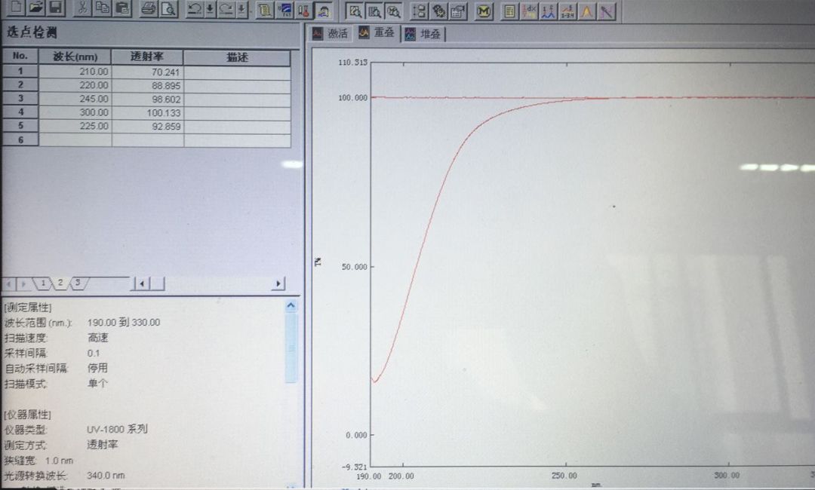The height and width of the screenshot is (490, 815).
Task: Click the cut scissors icon
Action: (83, 9)
